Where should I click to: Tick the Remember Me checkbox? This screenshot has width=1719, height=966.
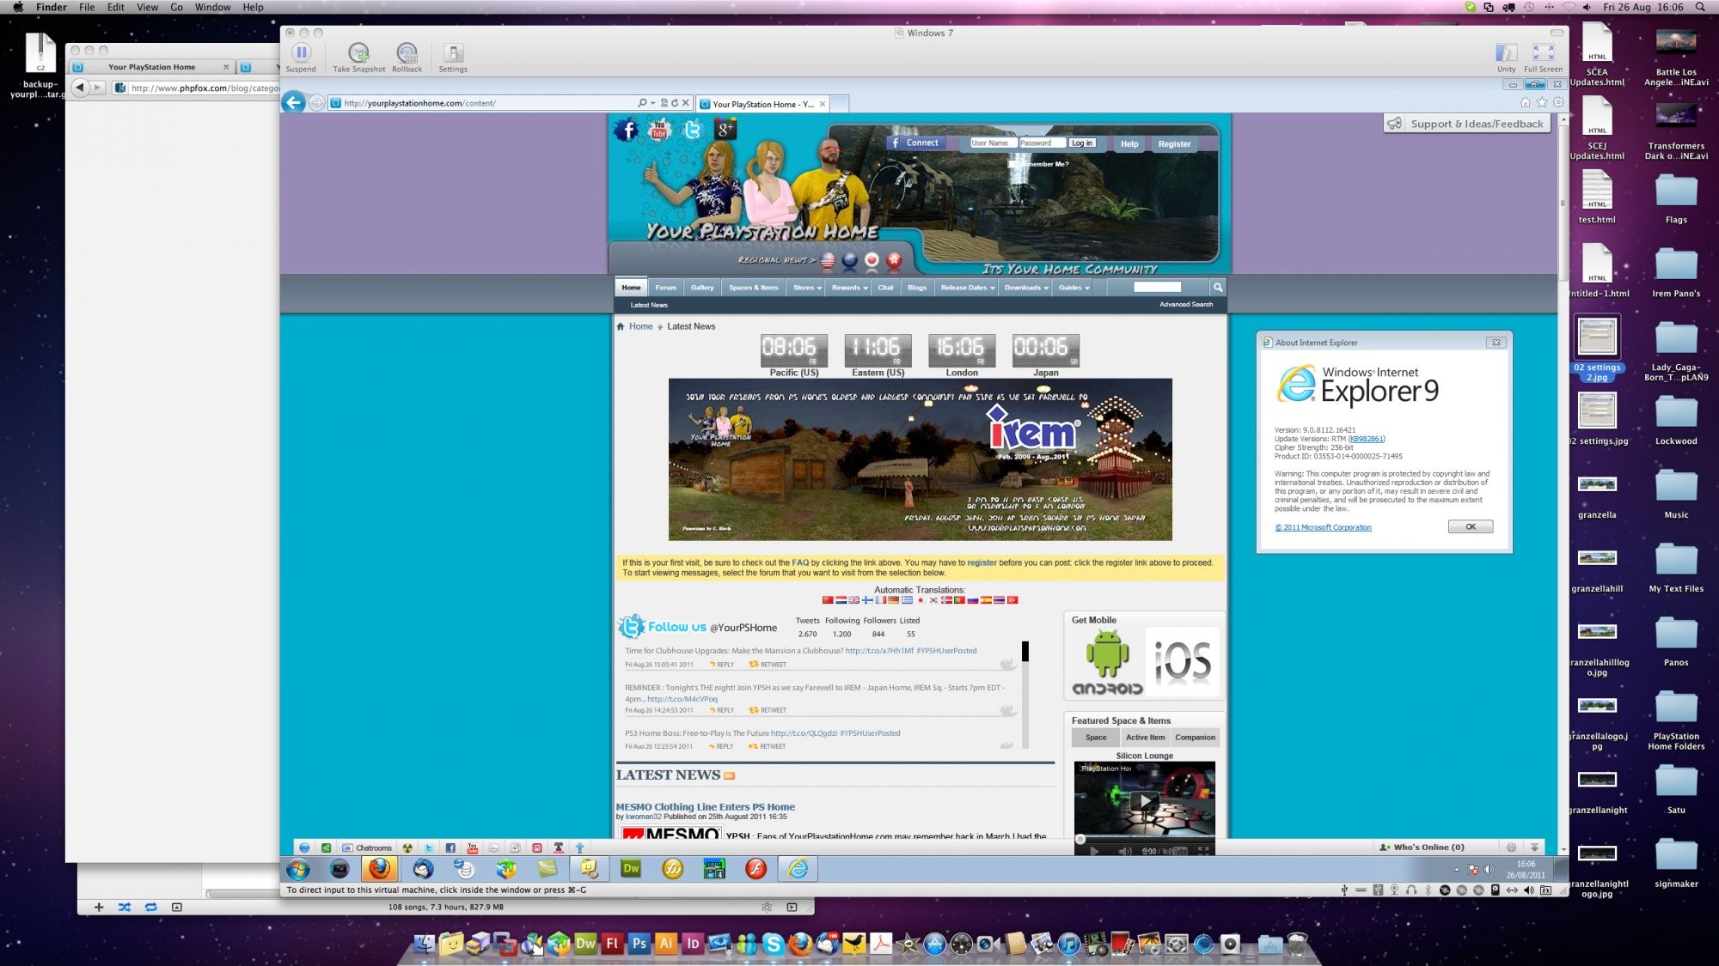[x=1012, y=163]
